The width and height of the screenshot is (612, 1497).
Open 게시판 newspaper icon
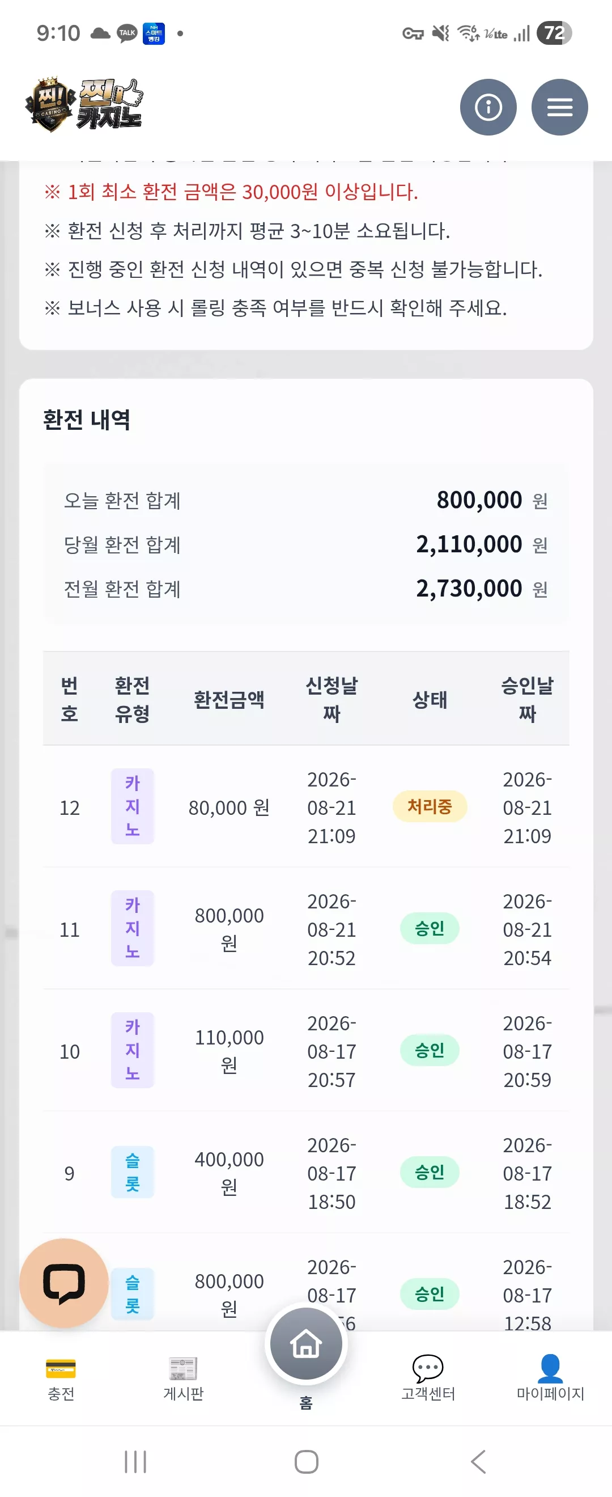pos(184,1369)
